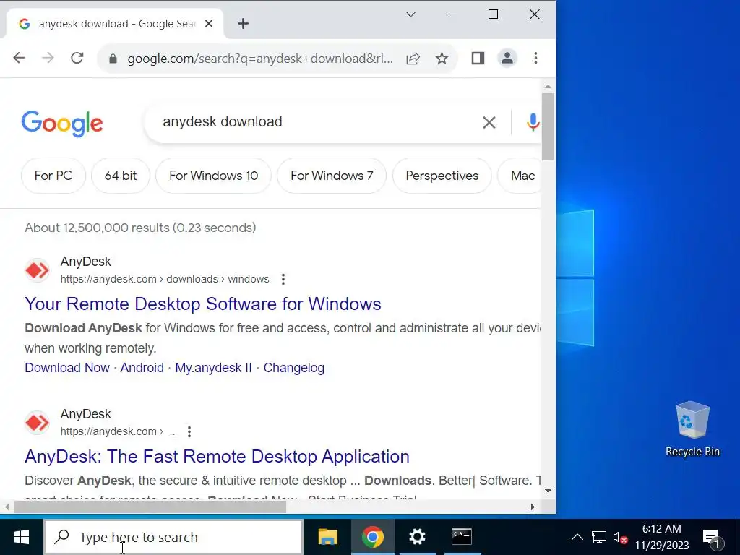740x555 pixels.
Task: Reload the Google search page
Action: coord(77,58)
